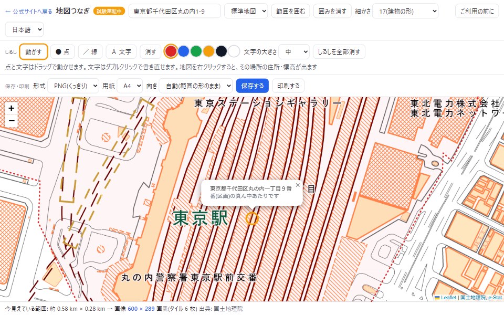Choose the green color swatch
The width and height of the screenshot is (504, 315).
[196, 51]
